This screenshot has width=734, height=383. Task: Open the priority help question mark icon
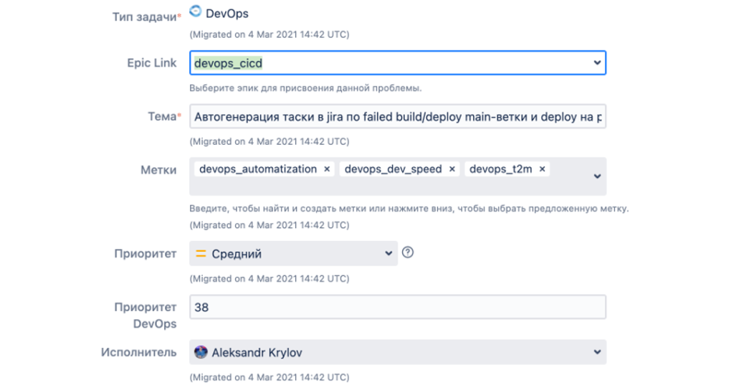point(408,252)
